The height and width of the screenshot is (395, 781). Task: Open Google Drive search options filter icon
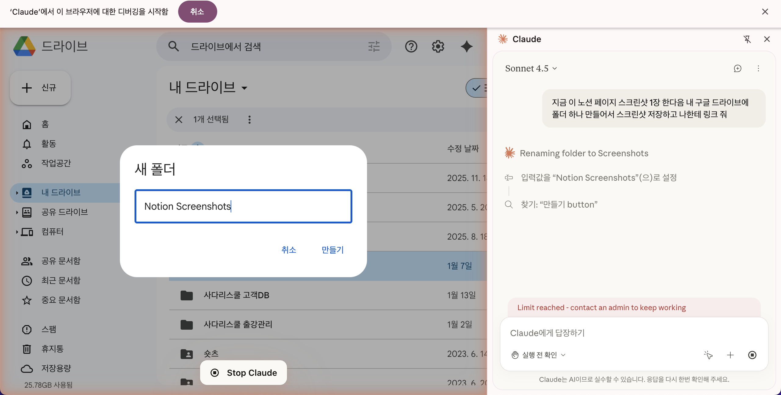[374, 46]
